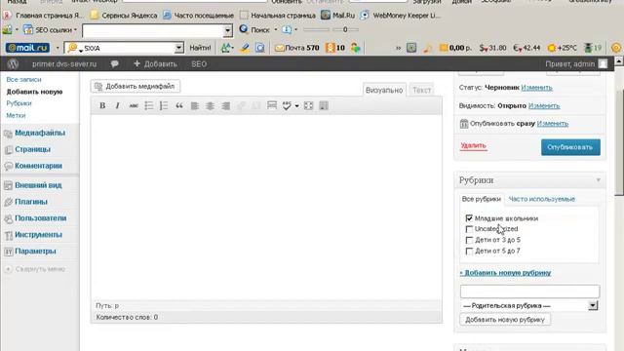
Task: Toggle italic formatting in editor toolbar
Action: pyautogui.click(x=117, y=105)
